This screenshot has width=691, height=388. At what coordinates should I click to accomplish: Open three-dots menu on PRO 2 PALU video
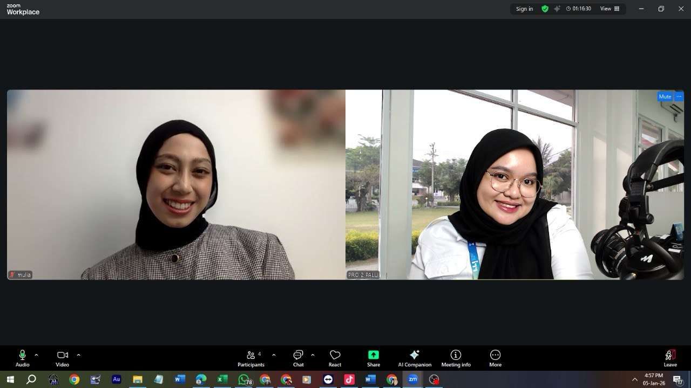679,97
